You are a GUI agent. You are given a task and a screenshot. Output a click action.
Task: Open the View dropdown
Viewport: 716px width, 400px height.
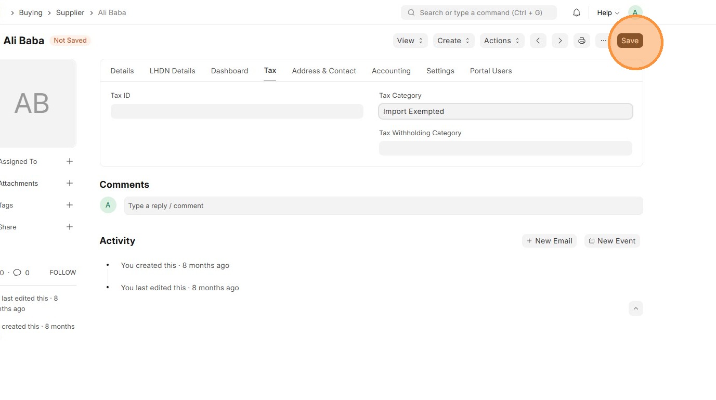410,41
